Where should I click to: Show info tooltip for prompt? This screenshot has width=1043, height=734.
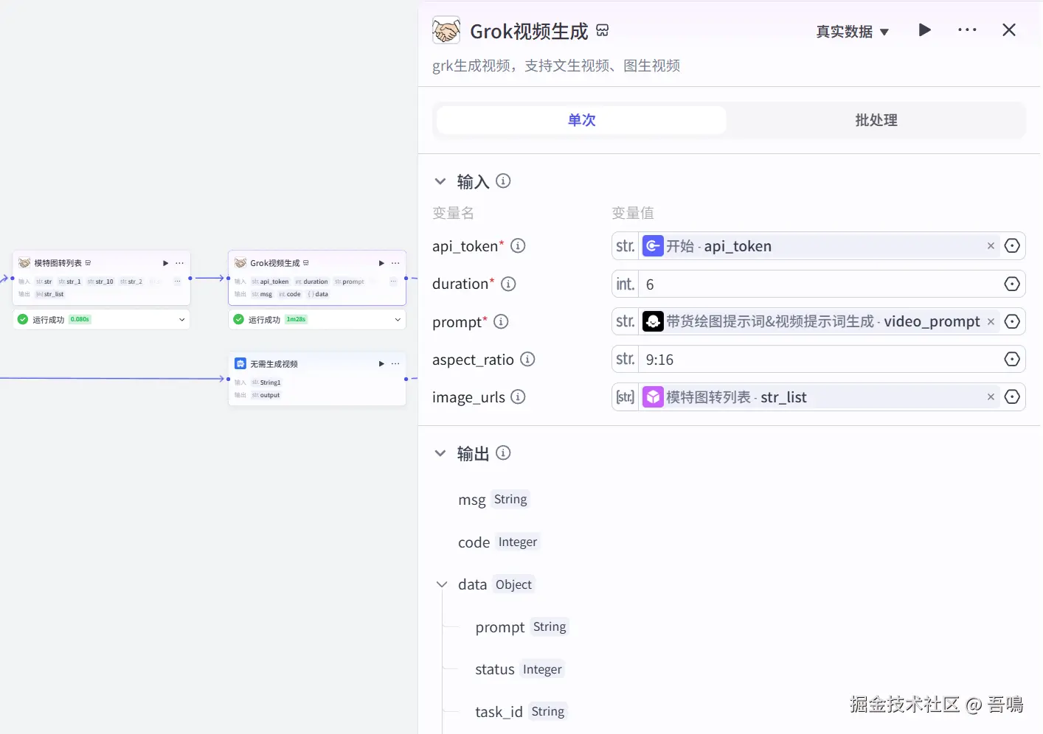coord(501,321)
